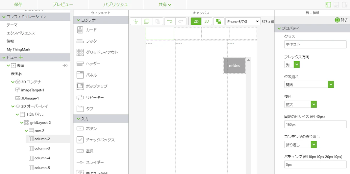The height and width of the screenshot is (174, 350).
Task: Collapse the 表面 view node
Action: pyautogui.click(x=9, y=66)
